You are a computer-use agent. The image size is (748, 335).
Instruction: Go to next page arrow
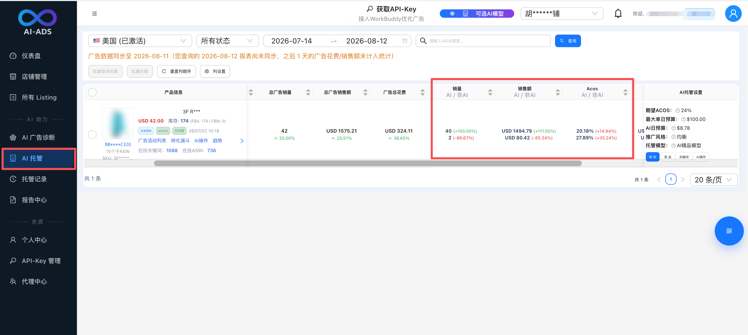683,179
